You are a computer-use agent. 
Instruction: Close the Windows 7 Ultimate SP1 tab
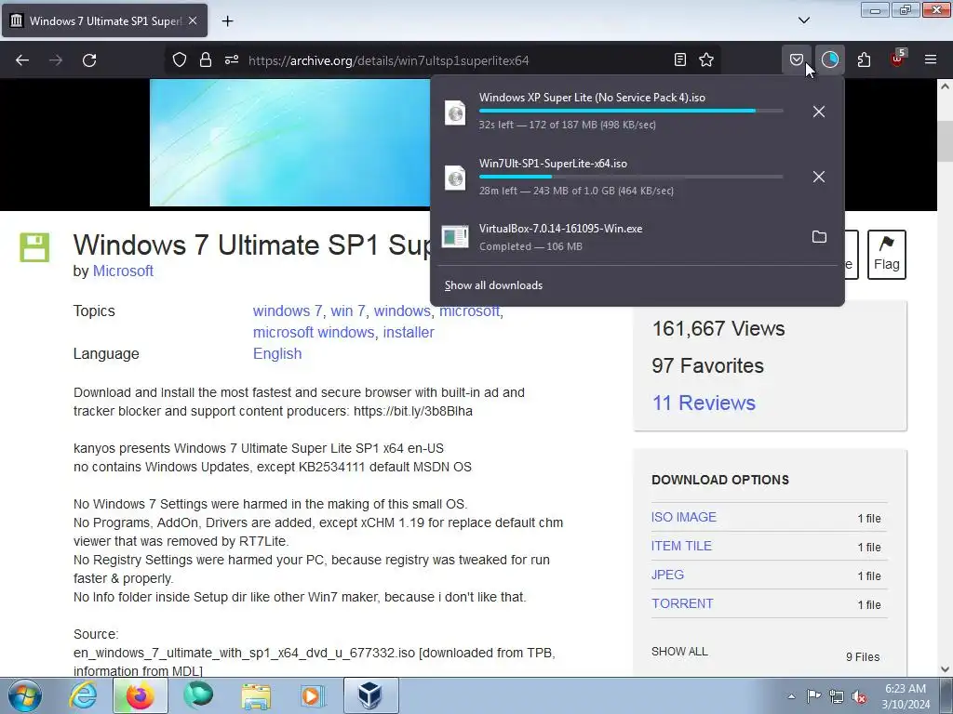(193, 20)
